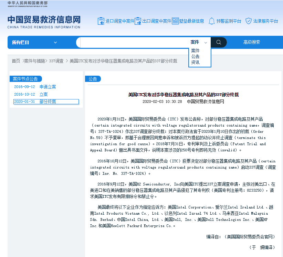Click the article headline text

pos(184,95)
